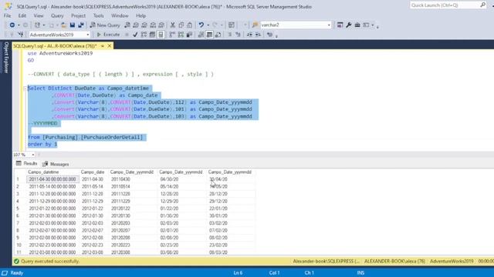The height and width of the screenshot is (277, 494).
Task: Click the Parse query checkmark icon
Action: pyautogui.click(x=135, y=35)
